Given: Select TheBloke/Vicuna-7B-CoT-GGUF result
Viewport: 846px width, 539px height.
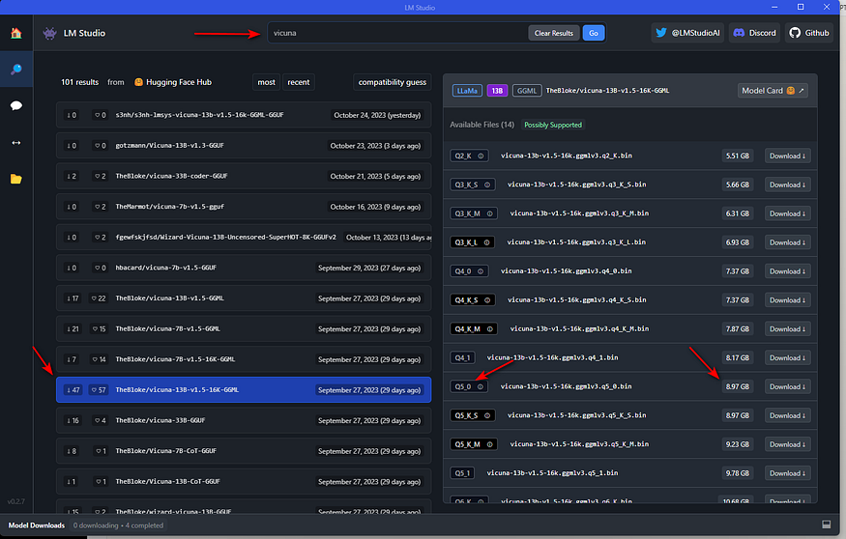Looking at the screenshot, I should coord(244,450).
